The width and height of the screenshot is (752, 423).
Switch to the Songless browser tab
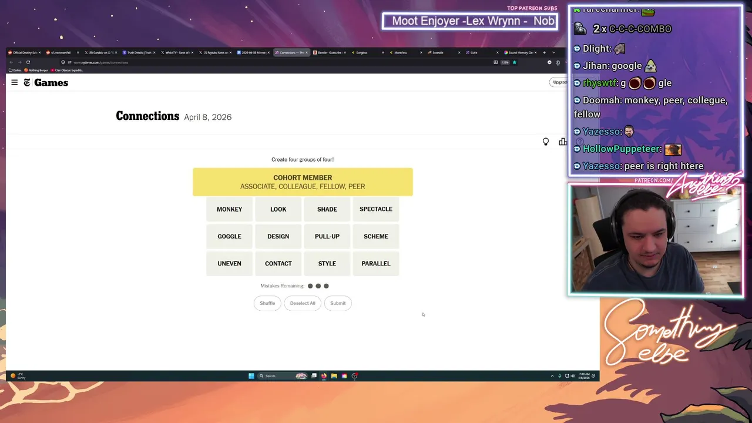point(367,52)
